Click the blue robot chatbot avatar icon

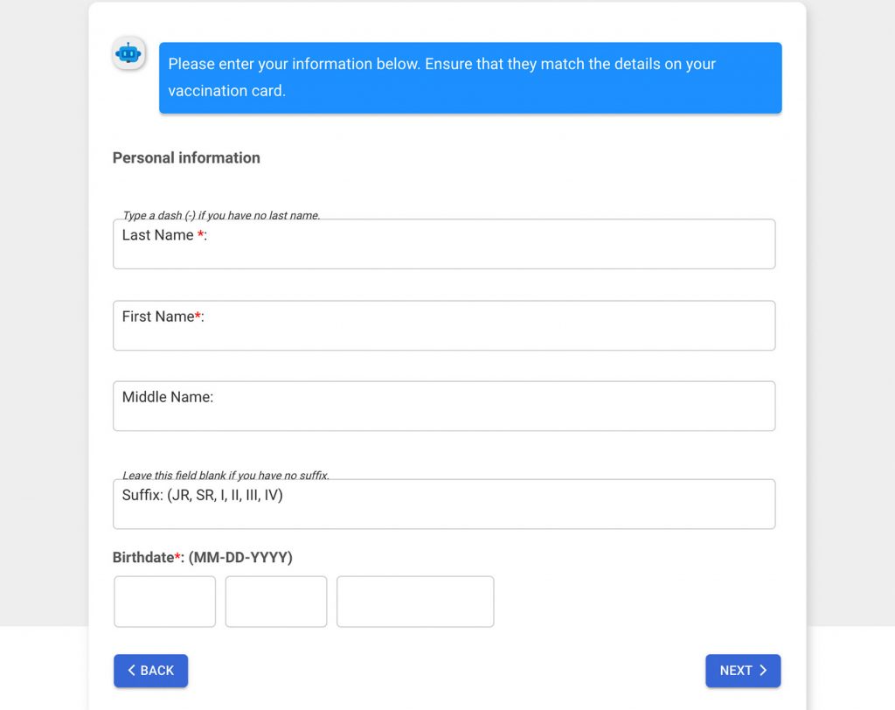point(128,53)
